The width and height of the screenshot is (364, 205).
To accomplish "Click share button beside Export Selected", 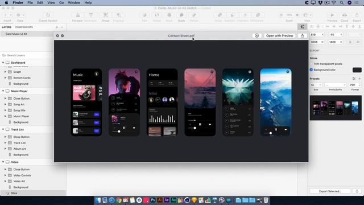I will 357,191.
